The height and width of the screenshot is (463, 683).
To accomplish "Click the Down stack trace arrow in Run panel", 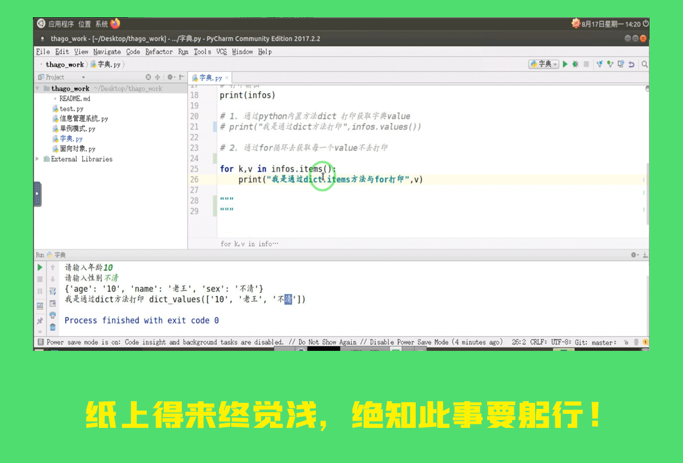I will coord(52,279).
